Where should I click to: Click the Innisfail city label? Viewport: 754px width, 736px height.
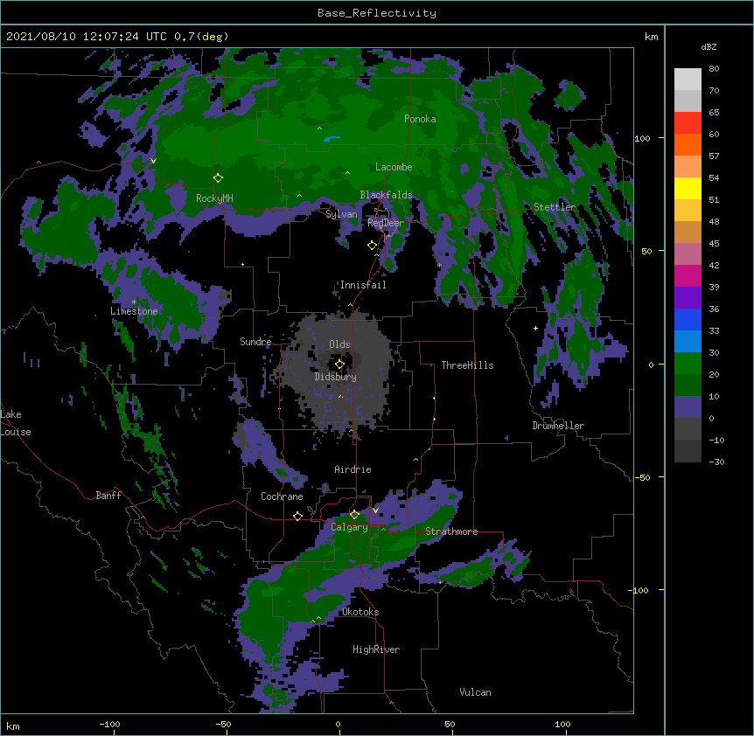pos(363,285)
